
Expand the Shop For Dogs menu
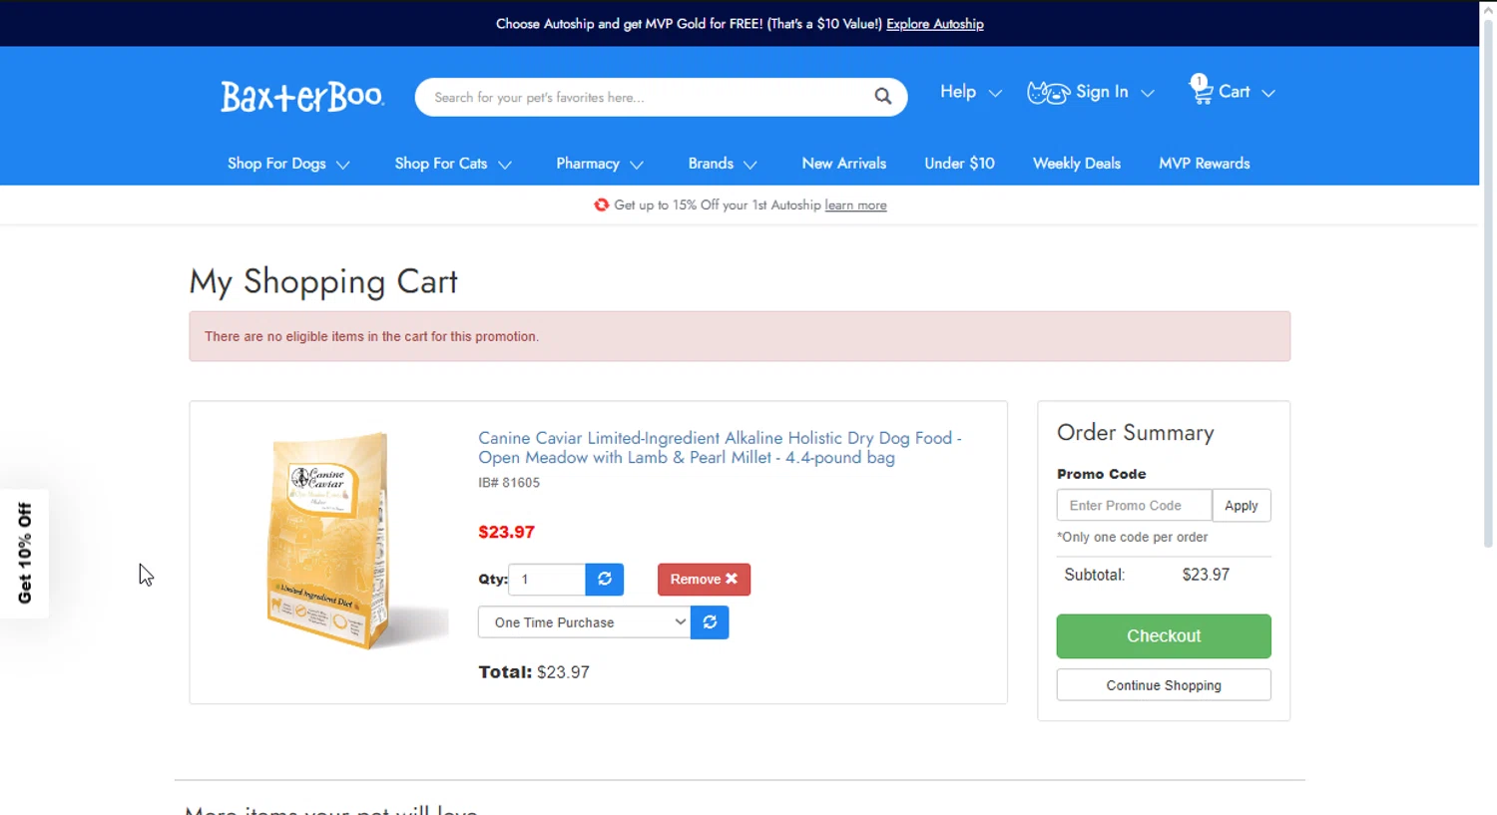tap(287, 164)
